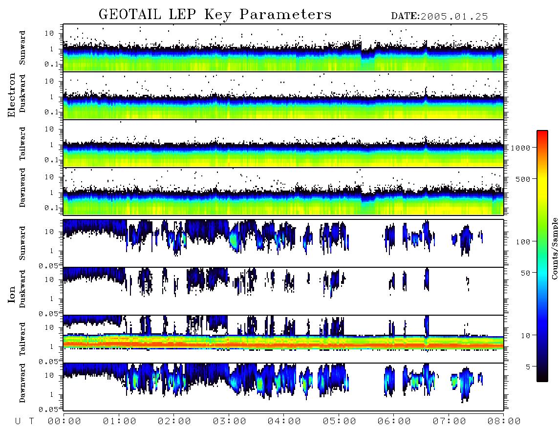Open the Ion Tailward spectrogram panel
The height and width of the screenshot is (430, 558).
click(x=283, y=339)
